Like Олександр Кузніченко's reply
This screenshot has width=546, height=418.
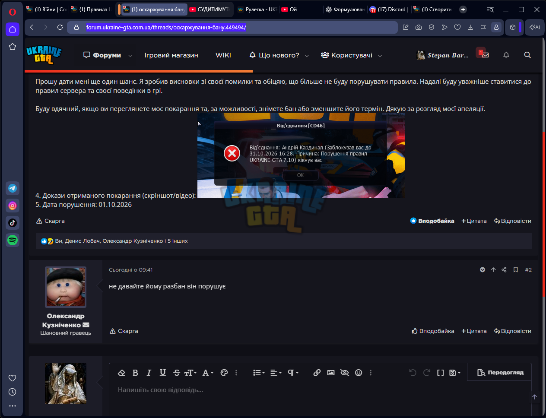(x=433, y=331)
